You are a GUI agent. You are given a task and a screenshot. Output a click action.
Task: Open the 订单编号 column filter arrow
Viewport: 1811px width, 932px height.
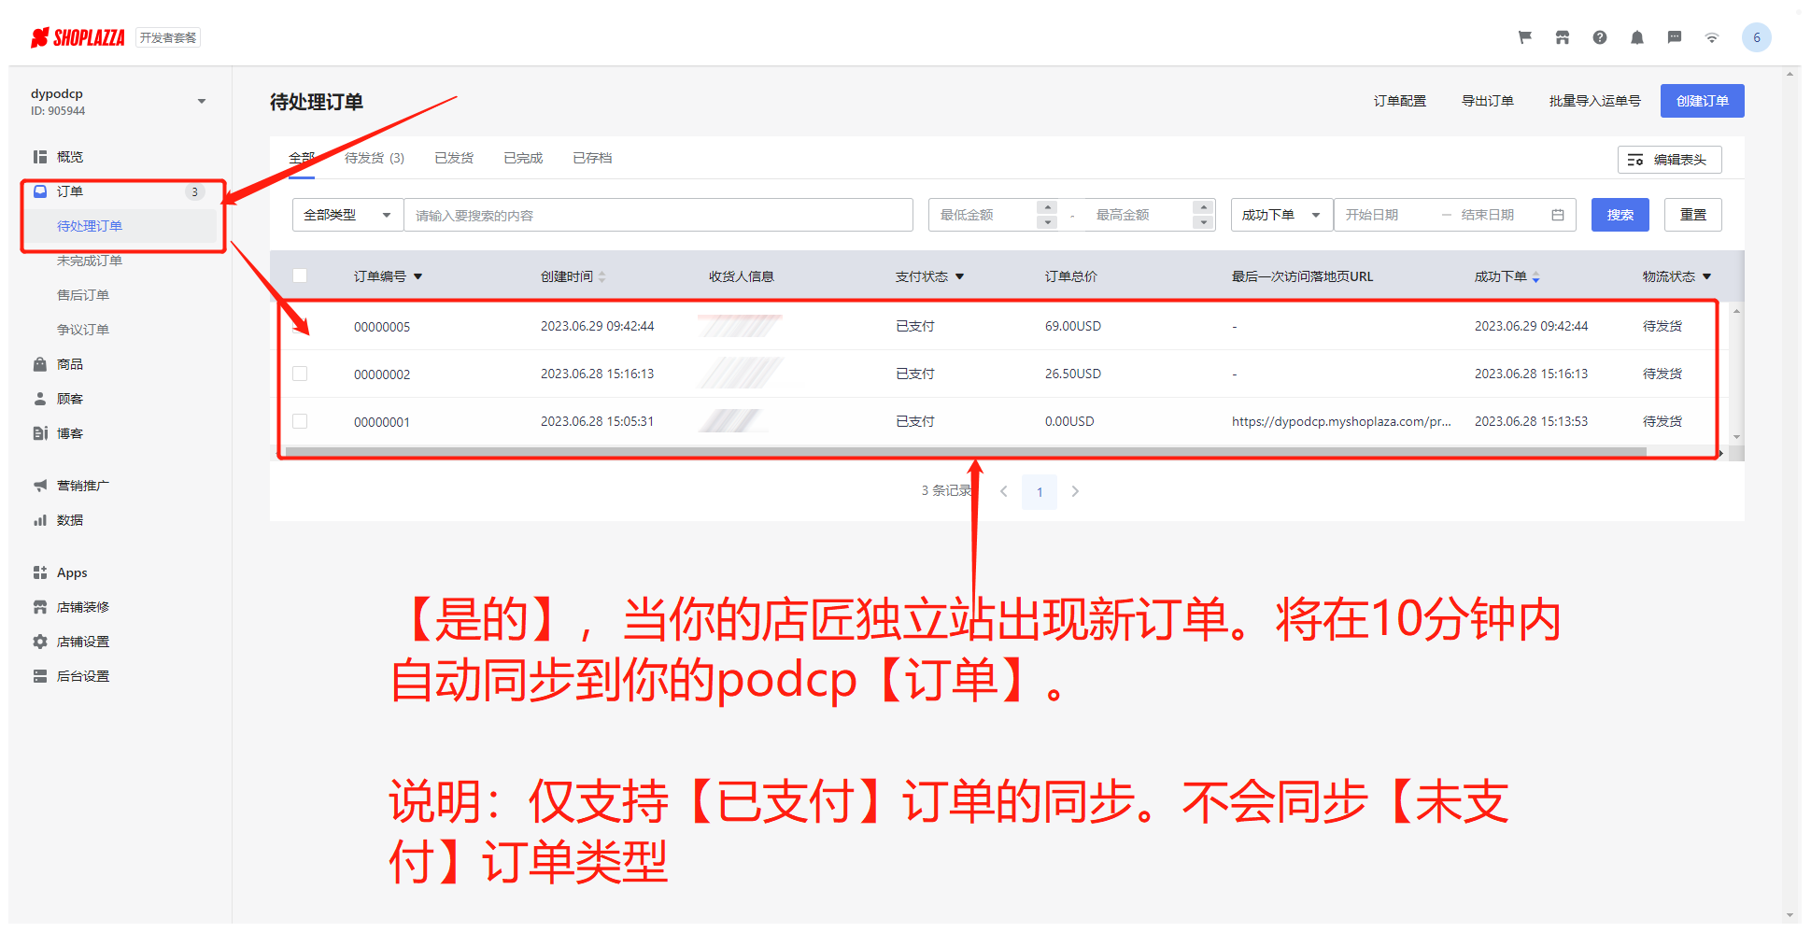[418, 276]
